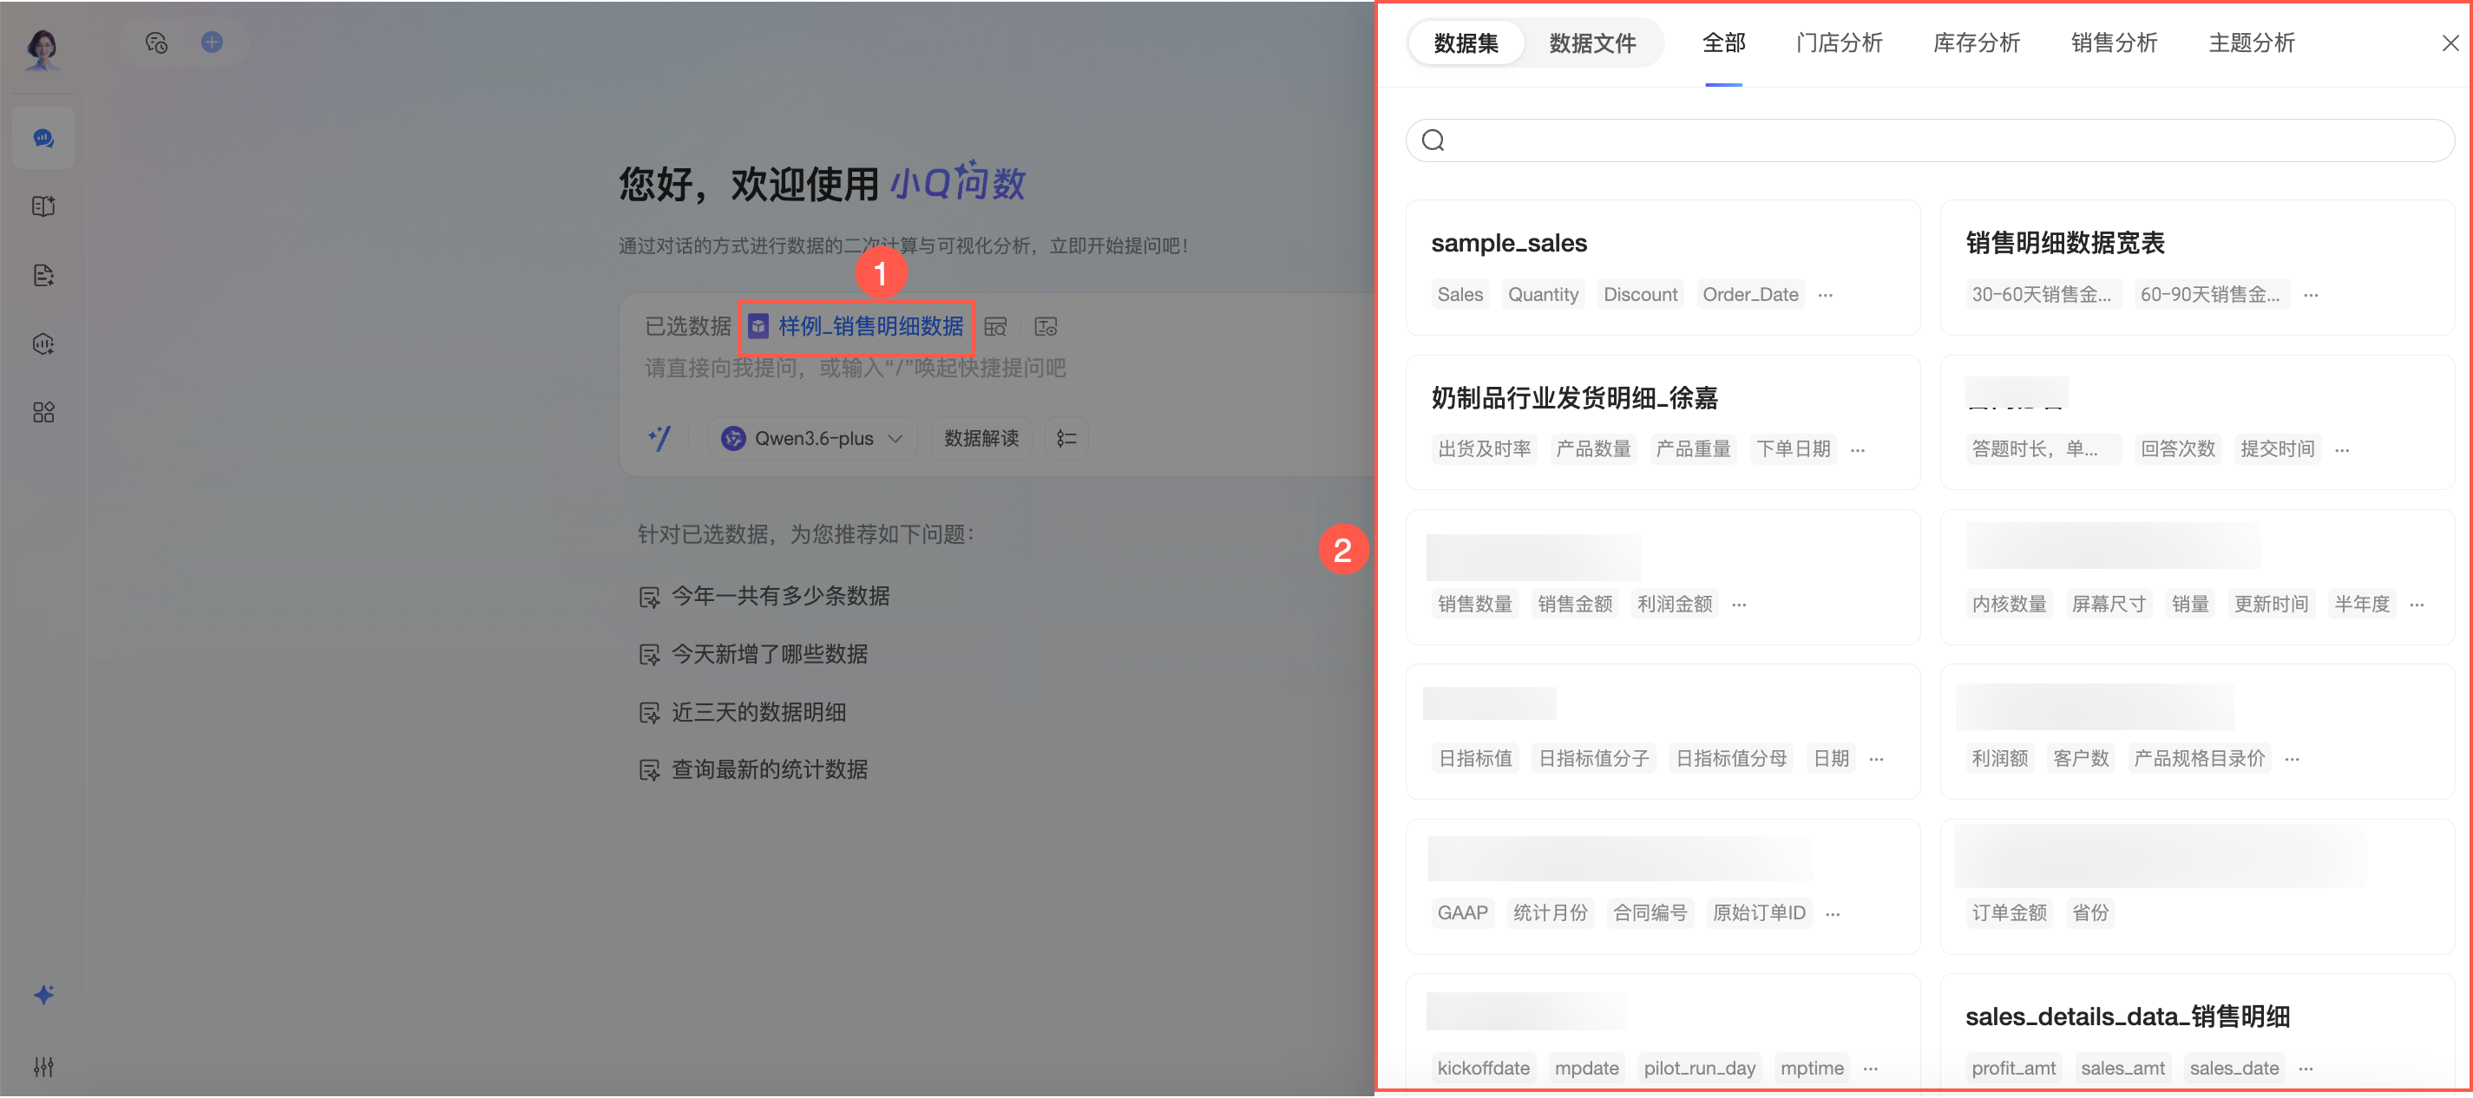Screen dimensions: 2473x1098
Task: Click the question icon beside 近三天的数据明细
Action: pyautogui.click(x=650, y=713)
